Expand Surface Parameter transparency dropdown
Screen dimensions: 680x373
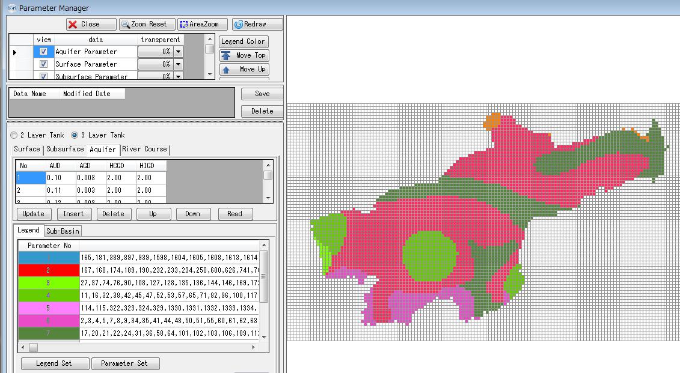click(x=178, y=64)
